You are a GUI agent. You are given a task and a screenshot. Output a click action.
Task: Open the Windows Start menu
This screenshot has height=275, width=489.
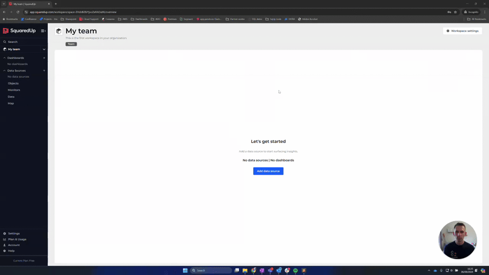click(185, 271)
